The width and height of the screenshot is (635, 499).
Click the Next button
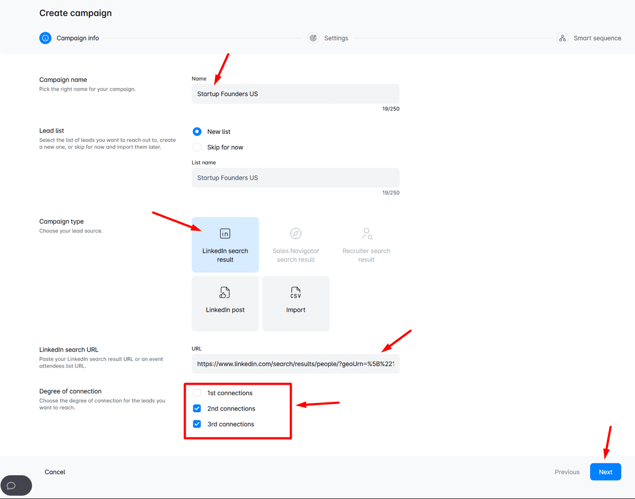[x=605, y=472]
